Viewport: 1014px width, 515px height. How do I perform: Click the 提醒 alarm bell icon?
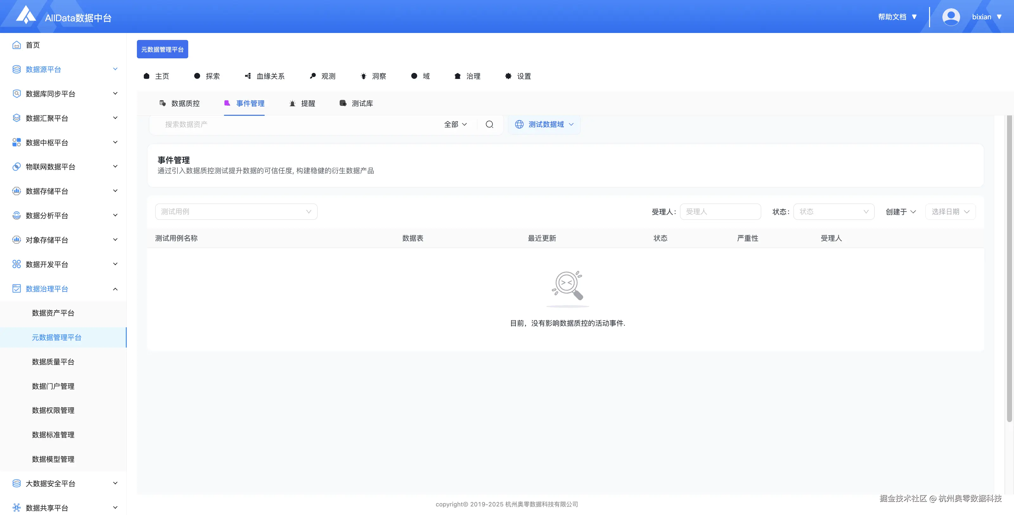pos(292,104)
